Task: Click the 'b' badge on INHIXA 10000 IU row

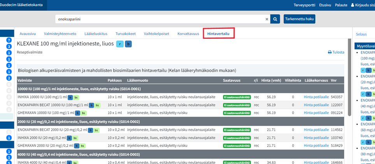Action: (x=70, y=97)
